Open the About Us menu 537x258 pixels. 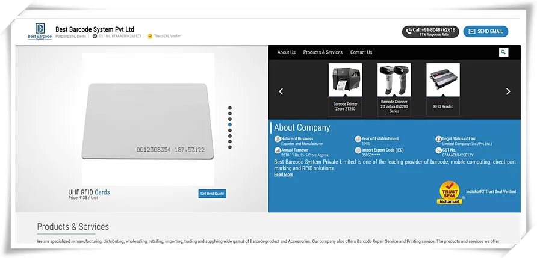tap(287, 52)
